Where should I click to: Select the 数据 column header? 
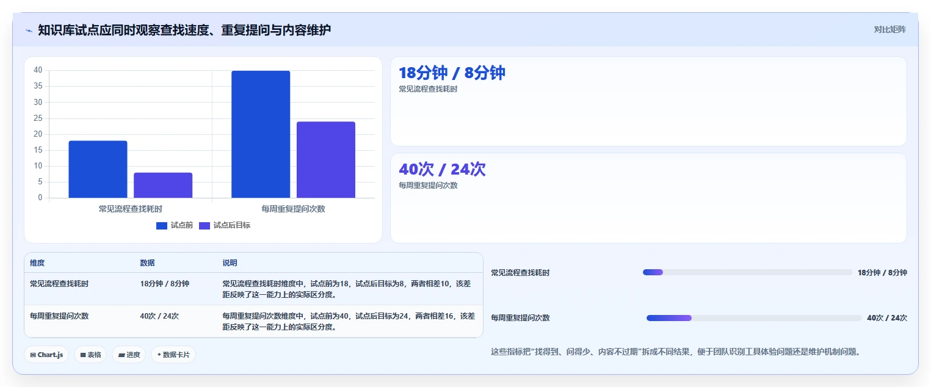[147, 263]
